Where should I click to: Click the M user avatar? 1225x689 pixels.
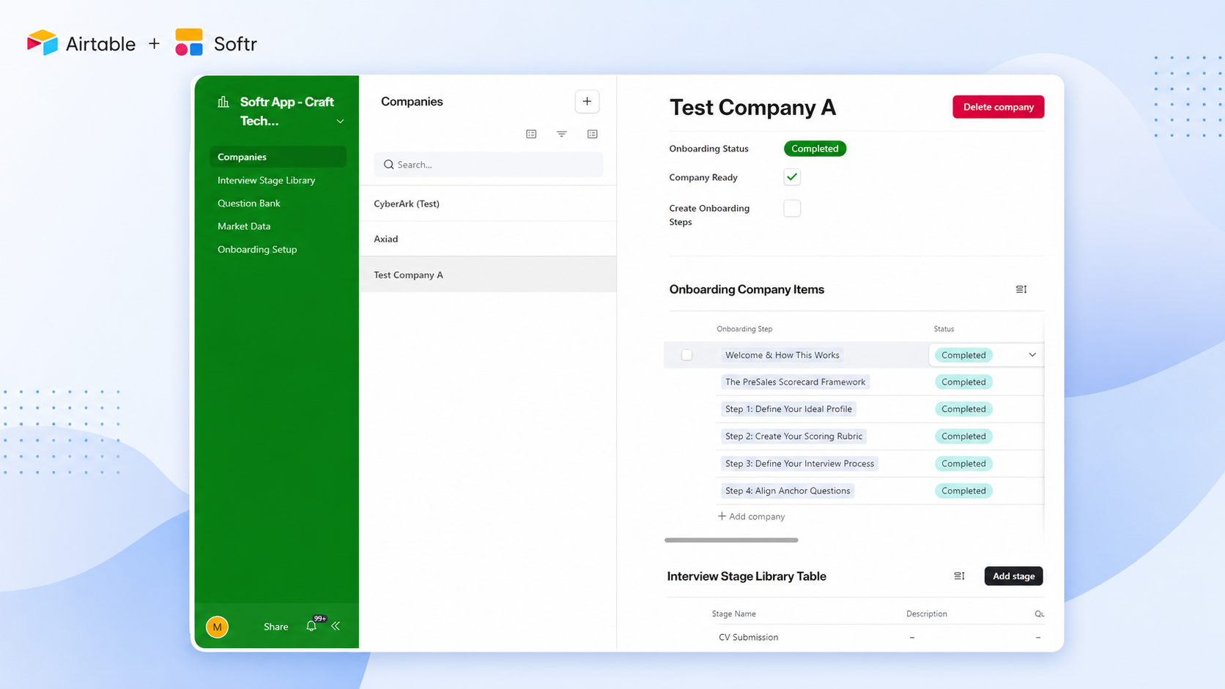point(218,627)
